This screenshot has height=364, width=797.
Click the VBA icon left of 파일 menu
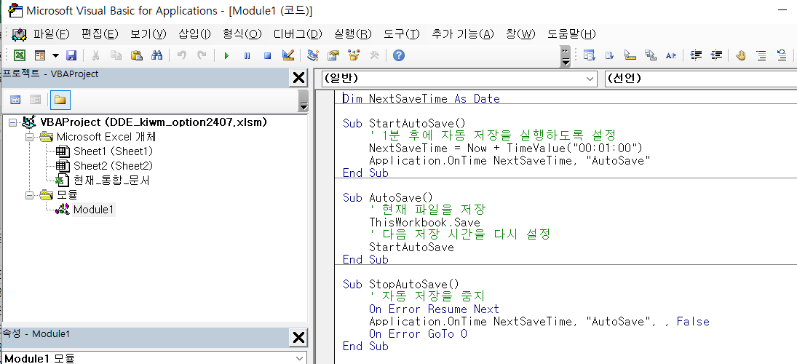(x=19, y=34)
